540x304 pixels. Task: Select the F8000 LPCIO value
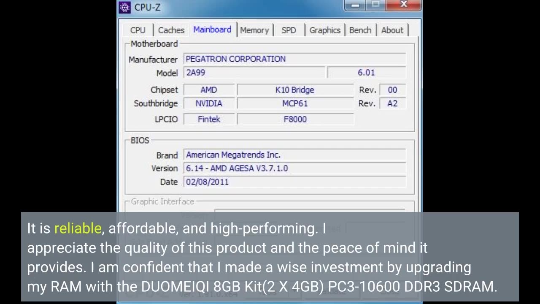(295, 119)
